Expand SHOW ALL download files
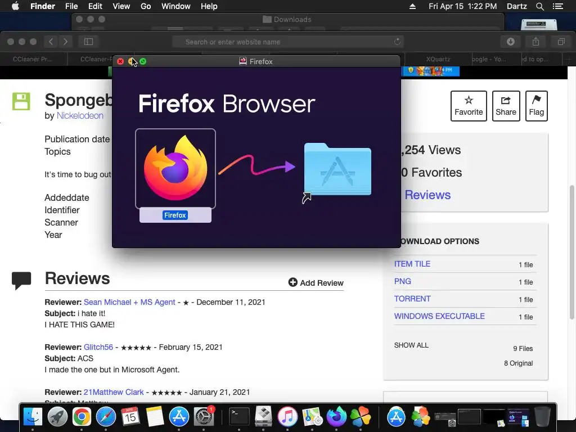This screenshot has height=432, width=576. pos(411,345)
